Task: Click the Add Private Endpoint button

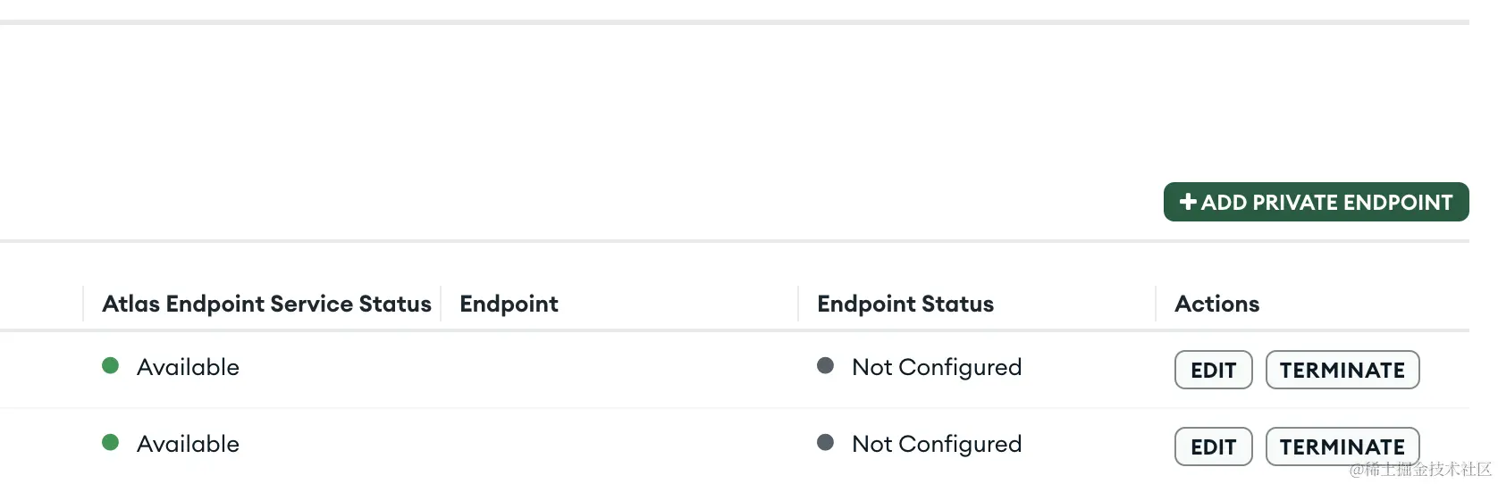Action: point(1316,203)
